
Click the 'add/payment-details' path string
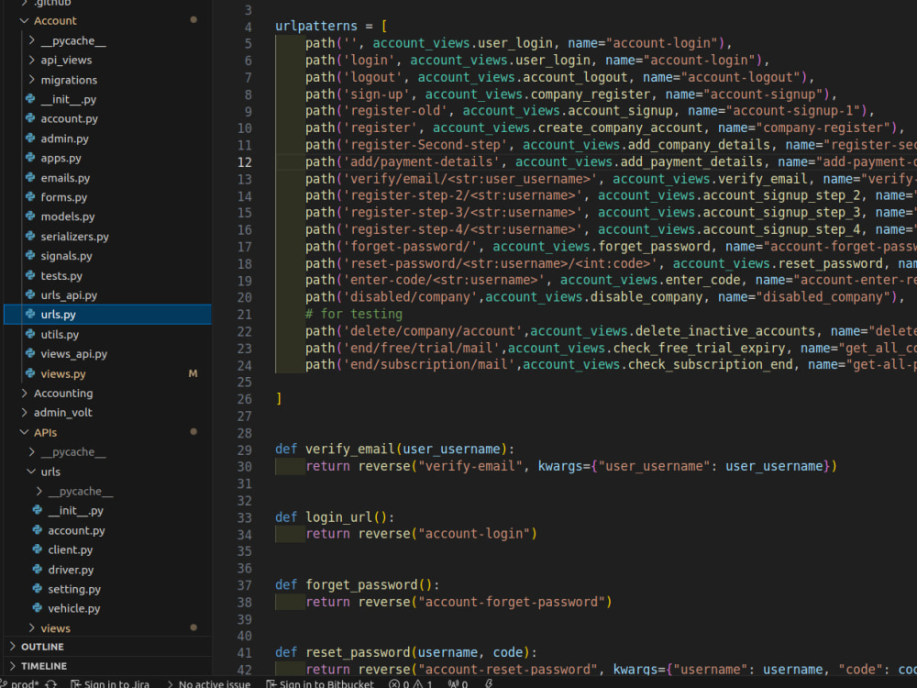421,161
